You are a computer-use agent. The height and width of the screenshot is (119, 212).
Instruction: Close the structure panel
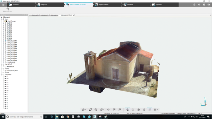tap(27, 15)
